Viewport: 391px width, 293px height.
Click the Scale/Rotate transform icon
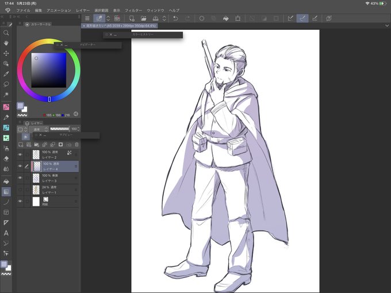coord(238,18)
